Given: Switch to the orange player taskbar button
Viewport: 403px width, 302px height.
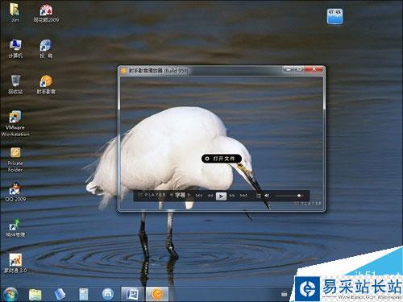Looking at the screenshot, I should click(x=157, y=294).
